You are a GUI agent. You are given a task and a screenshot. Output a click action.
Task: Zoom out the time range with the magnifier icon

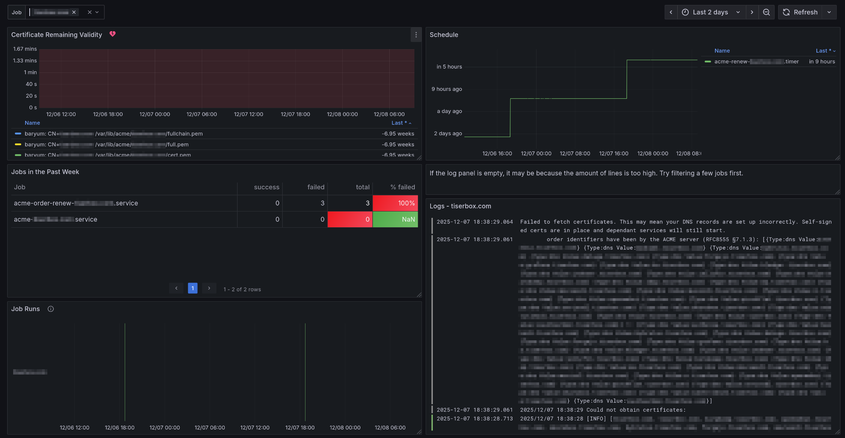pyautogui.click(x=766, y=12)
